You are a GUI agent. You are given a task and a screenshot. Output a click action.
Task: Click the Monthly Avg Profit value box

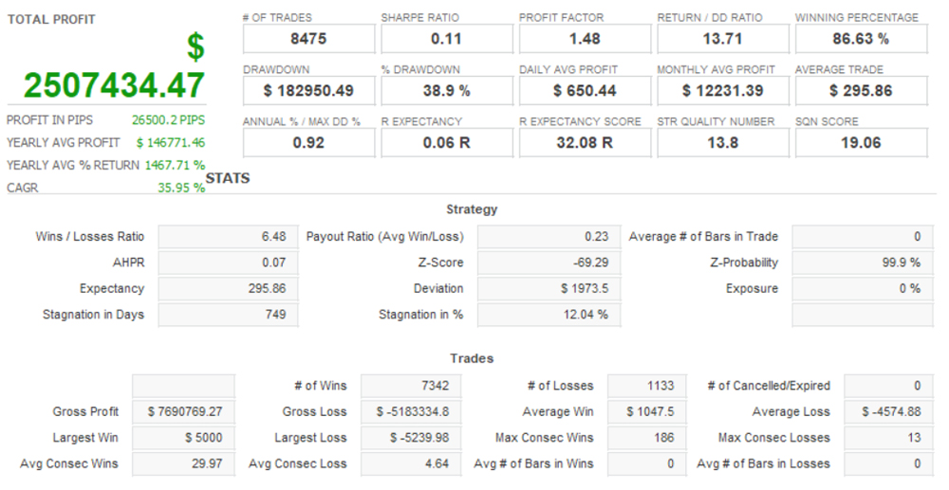tap(722, 91)
